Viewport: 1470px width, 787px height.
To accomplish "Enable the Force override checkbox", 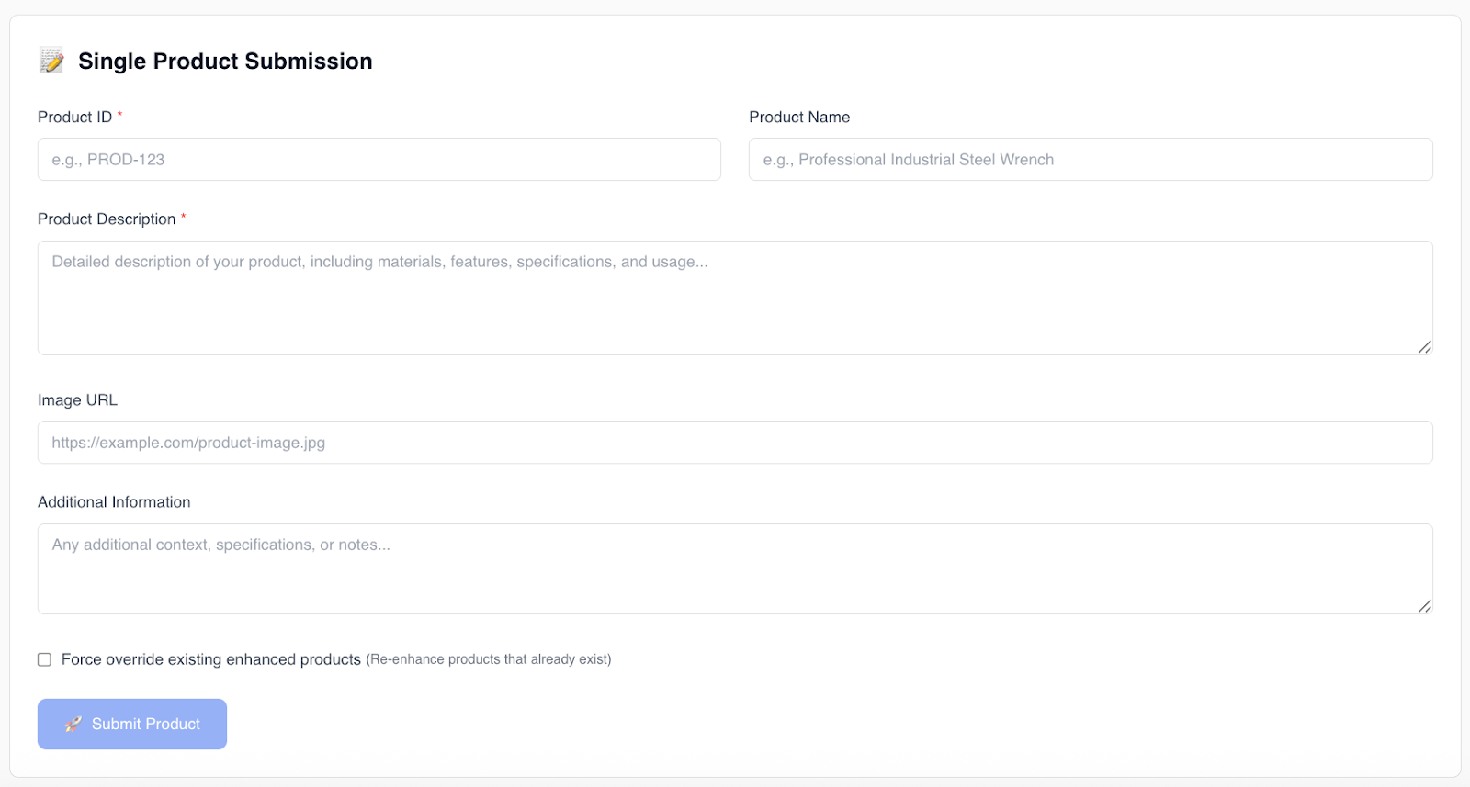I will (x=44, y=659).
